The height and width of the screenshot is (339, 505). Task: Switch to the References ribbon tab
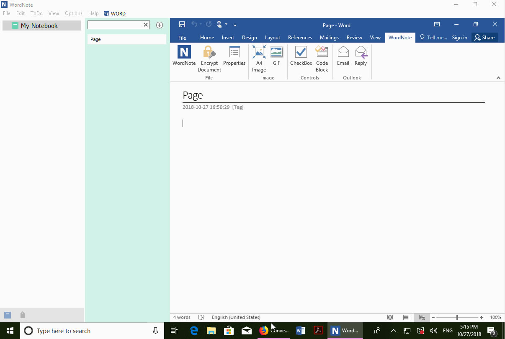(300, 37)
